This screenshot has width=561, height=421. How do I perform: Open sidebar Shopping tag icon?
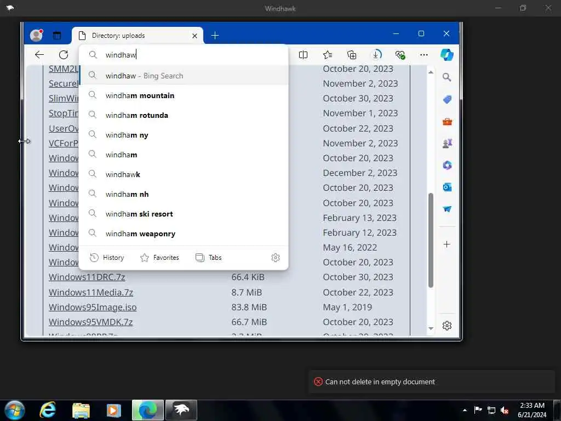[x=447, y=100]
